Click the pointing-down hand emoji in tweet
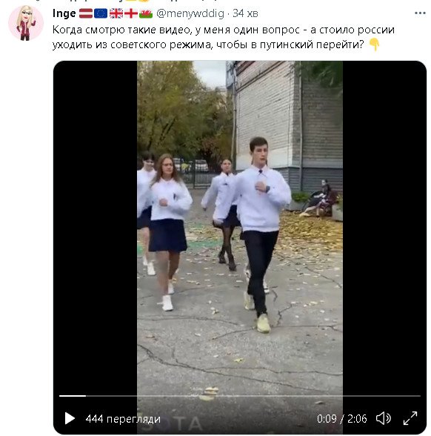Viewport: 431px width, 436px height. coord(374,44)
